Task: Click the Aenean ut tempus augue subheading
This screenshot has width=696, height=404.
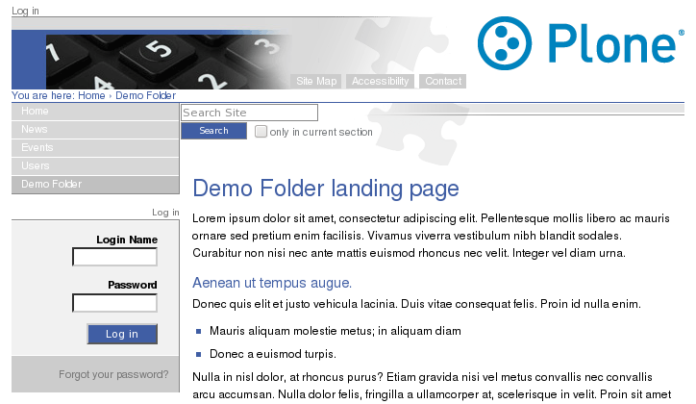Action: pyautogui.click(x=272, y=283)
